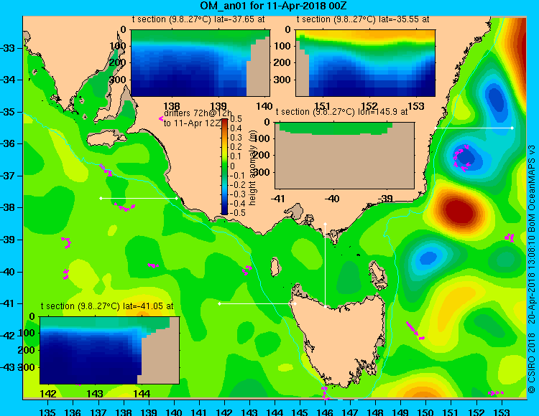Click the magenta drifter track at bottom right near 153E
The width and height of the screenshot is (539, 416).
tap(496, 392)
